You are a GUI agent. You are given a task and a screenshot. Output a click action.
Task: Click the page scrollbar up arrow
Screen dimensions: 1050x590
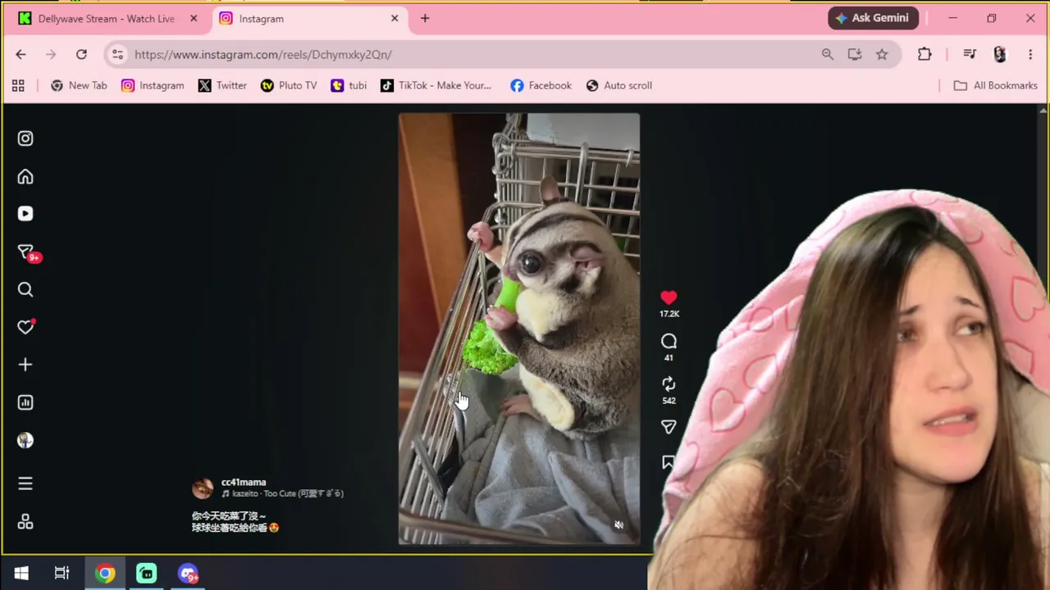click(x=1043, y=110)
